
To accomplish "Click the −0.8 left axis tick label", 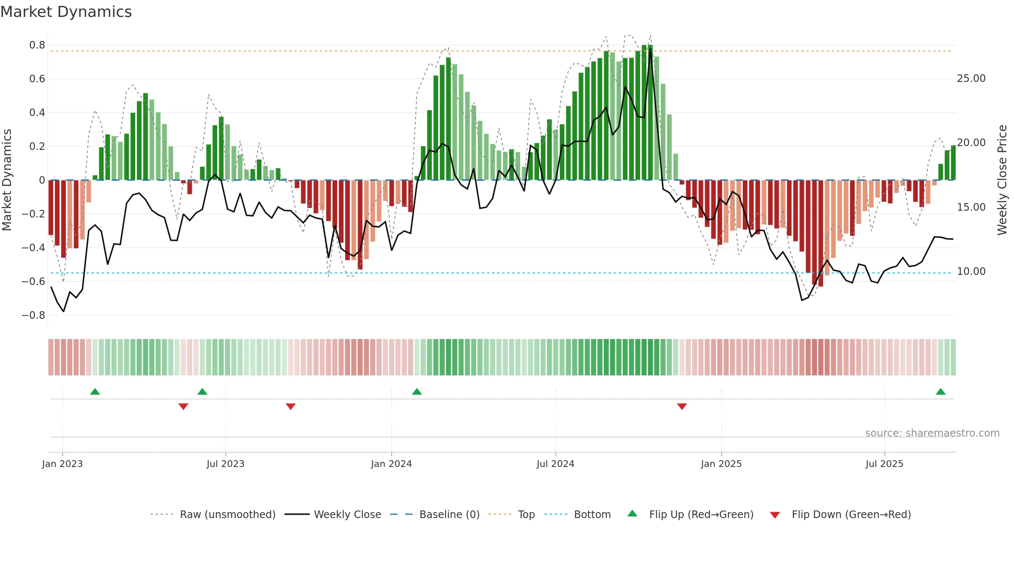I will (x=33, y=315).
